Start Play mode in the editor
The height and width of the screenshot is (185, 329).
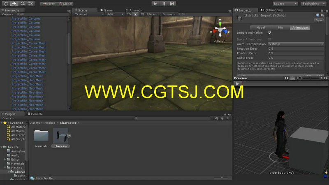pos(155,4)
